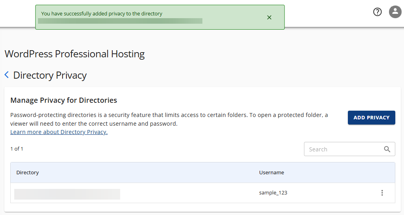Image resolution: width=404 pixels, height=215 pixels.
Task: Open Learn more about Directory Privacy link
Action: point(59,132)
